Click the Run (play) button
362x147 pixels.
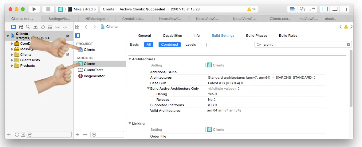click(x=34, y=9)
